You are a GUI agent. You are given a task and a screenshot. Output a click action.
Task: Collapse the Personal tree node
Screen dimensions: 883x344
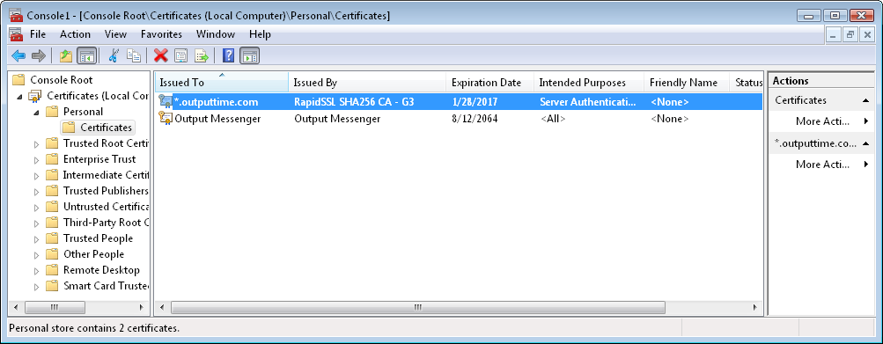pyautogui.click(x=37, y=112)
